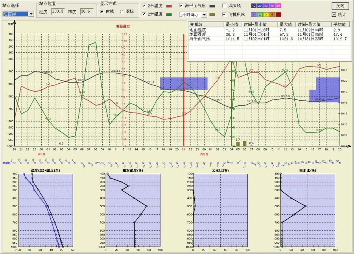Click wind profile legend box labeled 50
The width and height of the screenshot is (354, 254).
[x=278, y=6]
